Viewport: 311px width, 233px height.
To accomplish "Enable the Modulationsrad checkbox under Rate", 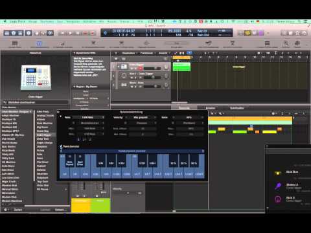I will 74,123.
